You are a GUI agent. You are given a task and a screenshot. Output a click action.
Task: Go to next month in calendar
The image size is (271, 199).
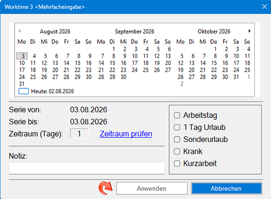point(249,31)
